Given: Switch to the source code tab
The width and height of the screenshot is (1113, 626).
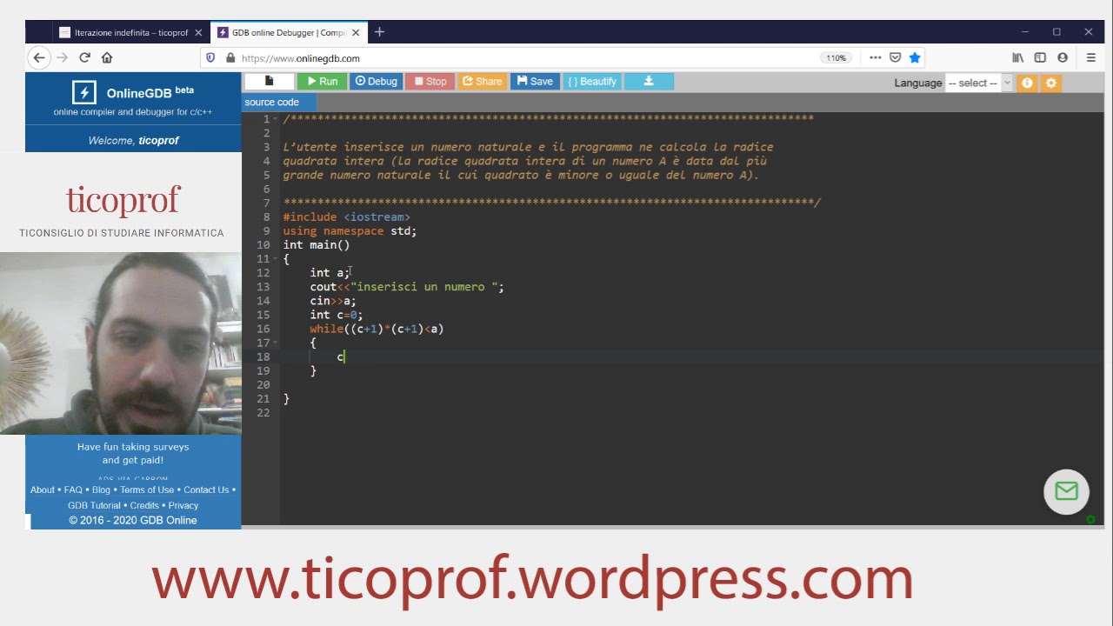Looking at the screenshot, I should click(271, 102).
